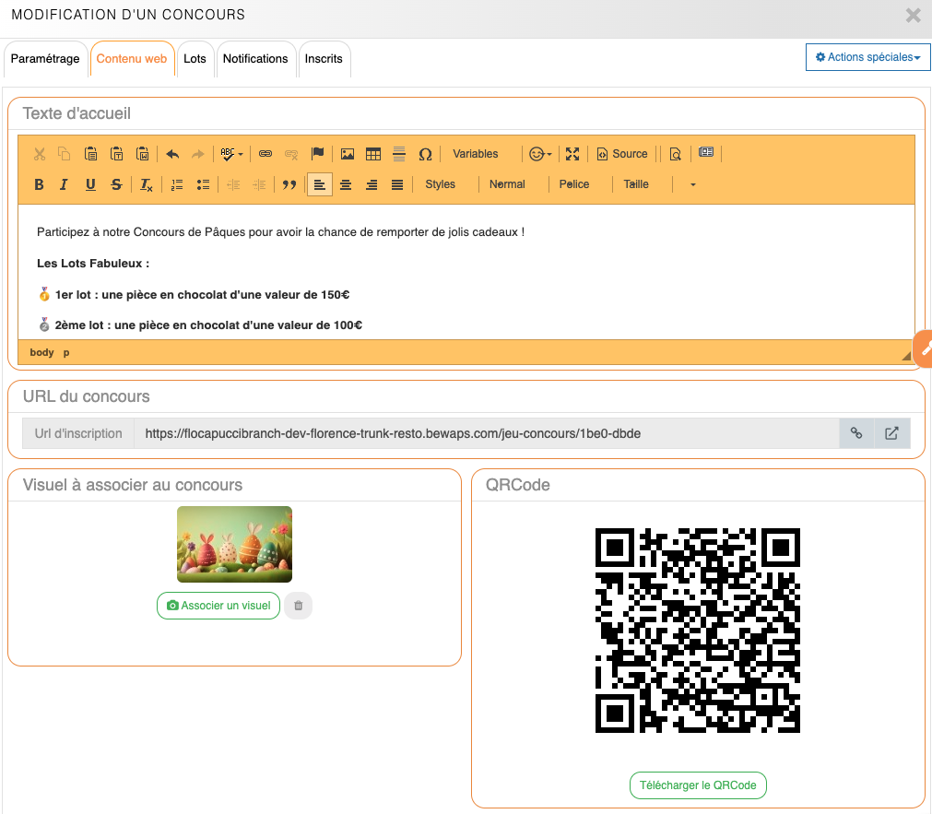932x814 pixels.
Task: Maximize the editor with the fullscreen icon
Action: [572, 154]
